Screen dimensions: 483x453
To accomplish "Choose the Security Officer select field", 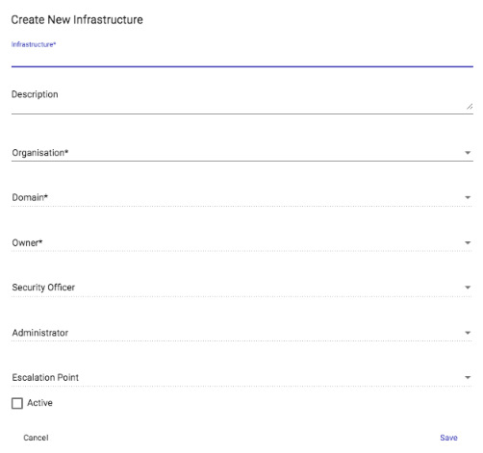I will [242, 288].
